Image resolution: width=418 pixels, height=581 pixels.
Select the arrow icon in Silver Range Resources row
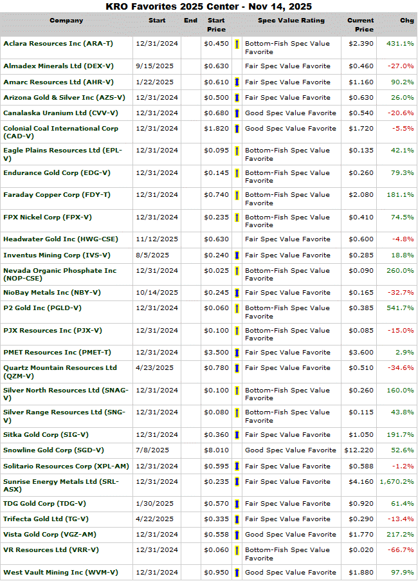tap(237, 413)
